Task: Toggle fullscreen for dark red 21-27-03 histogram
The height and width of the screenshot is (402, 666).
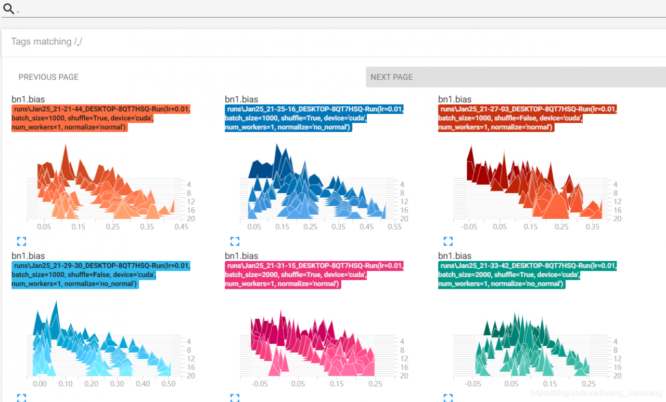Action: click(448, 241)
